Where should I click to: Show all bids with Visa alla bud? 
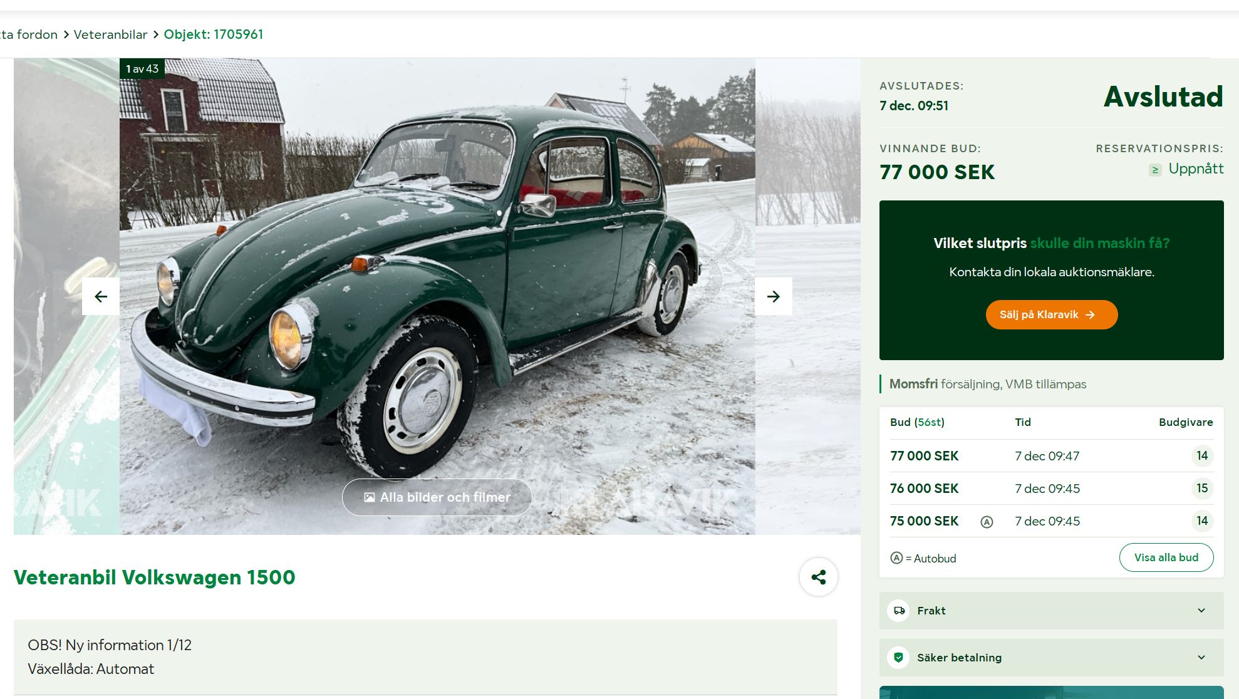(1166, 557)
